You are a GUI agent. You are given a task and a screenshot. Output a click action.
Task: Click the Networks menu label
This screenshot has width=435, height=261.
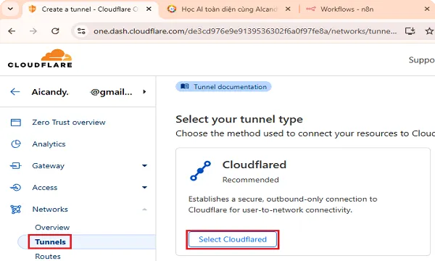[x=50, y=209]
